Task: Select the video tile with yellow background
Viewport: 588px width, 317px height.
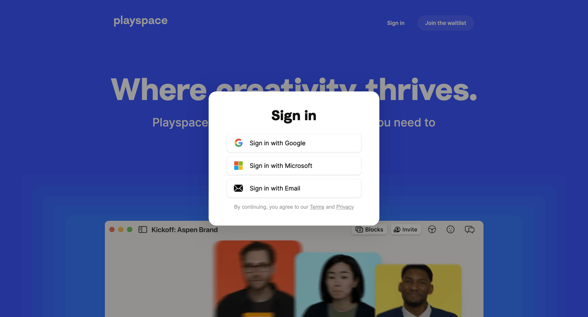Action: pos(418,291)
